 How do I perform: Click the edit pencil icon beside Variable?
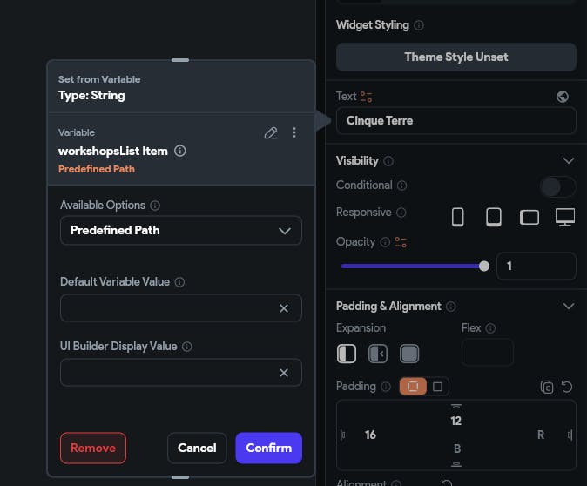coord(271,133)
